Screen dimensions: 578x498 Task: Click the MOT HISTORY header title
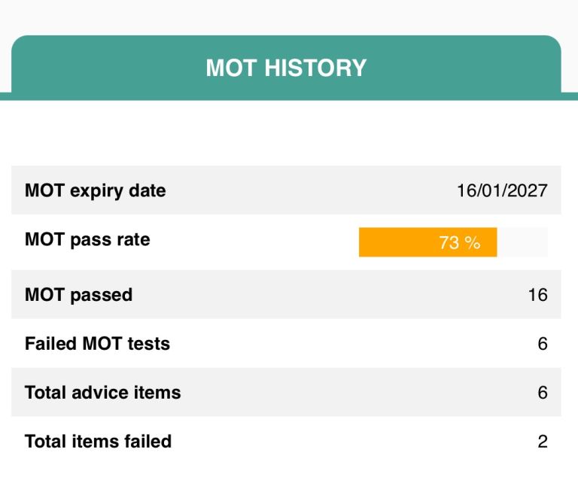(286, 68)
